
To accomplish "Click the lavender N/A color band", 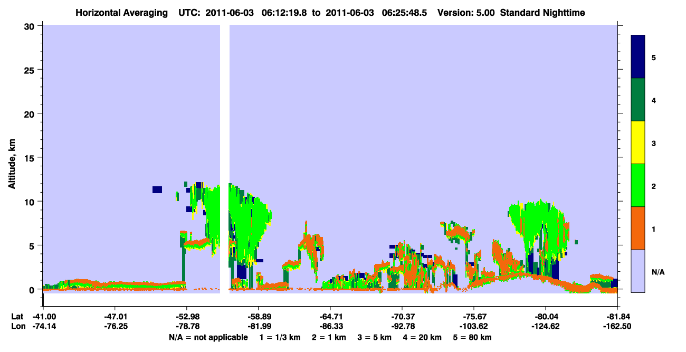I will click(x=638, y=271).
